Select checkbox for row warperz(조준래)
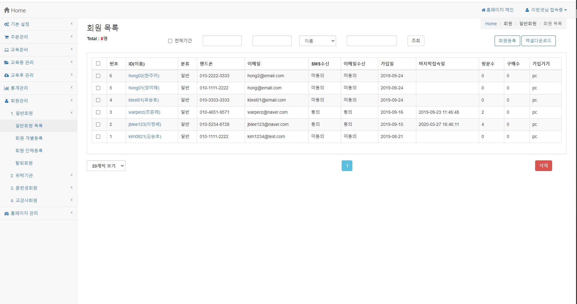 click(x=98, y=112)
